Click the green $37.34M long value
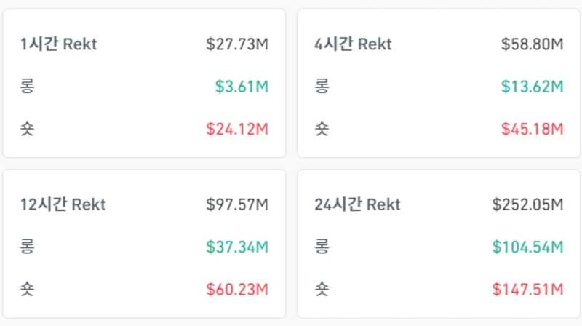 point(237,247)
